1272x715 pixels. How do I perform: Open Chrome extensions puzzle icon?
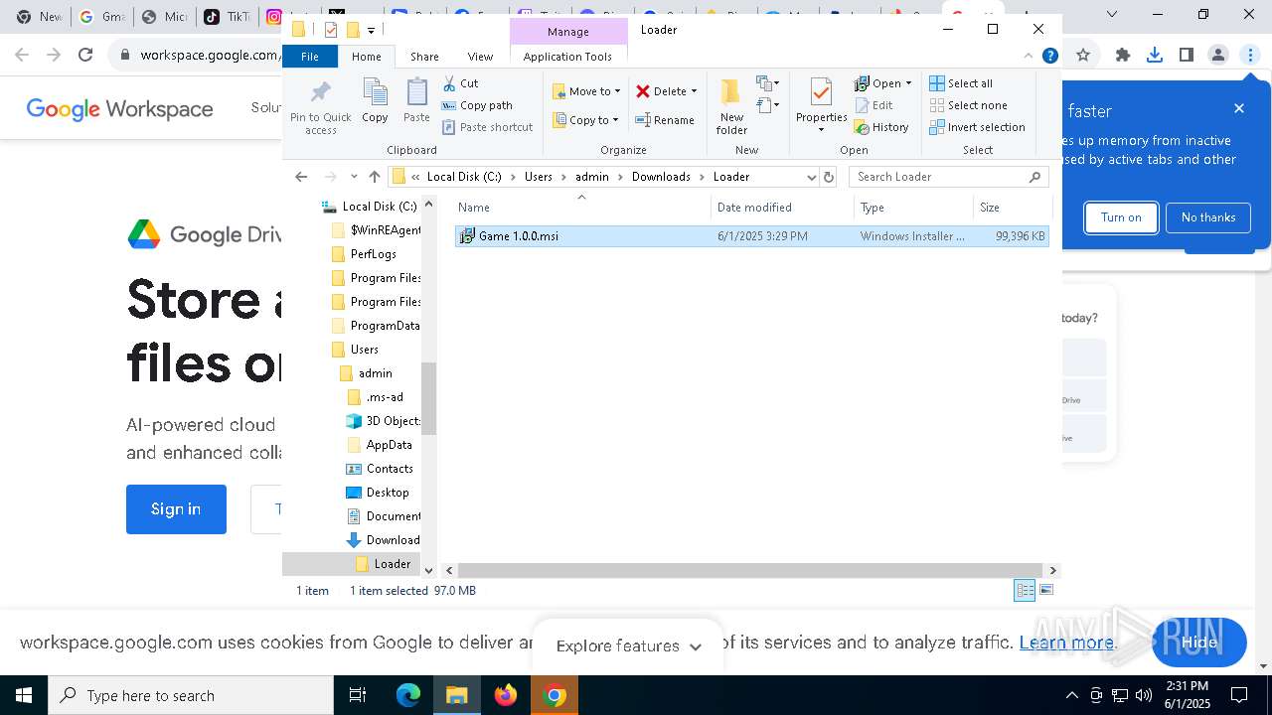[x=1123, y=56]
